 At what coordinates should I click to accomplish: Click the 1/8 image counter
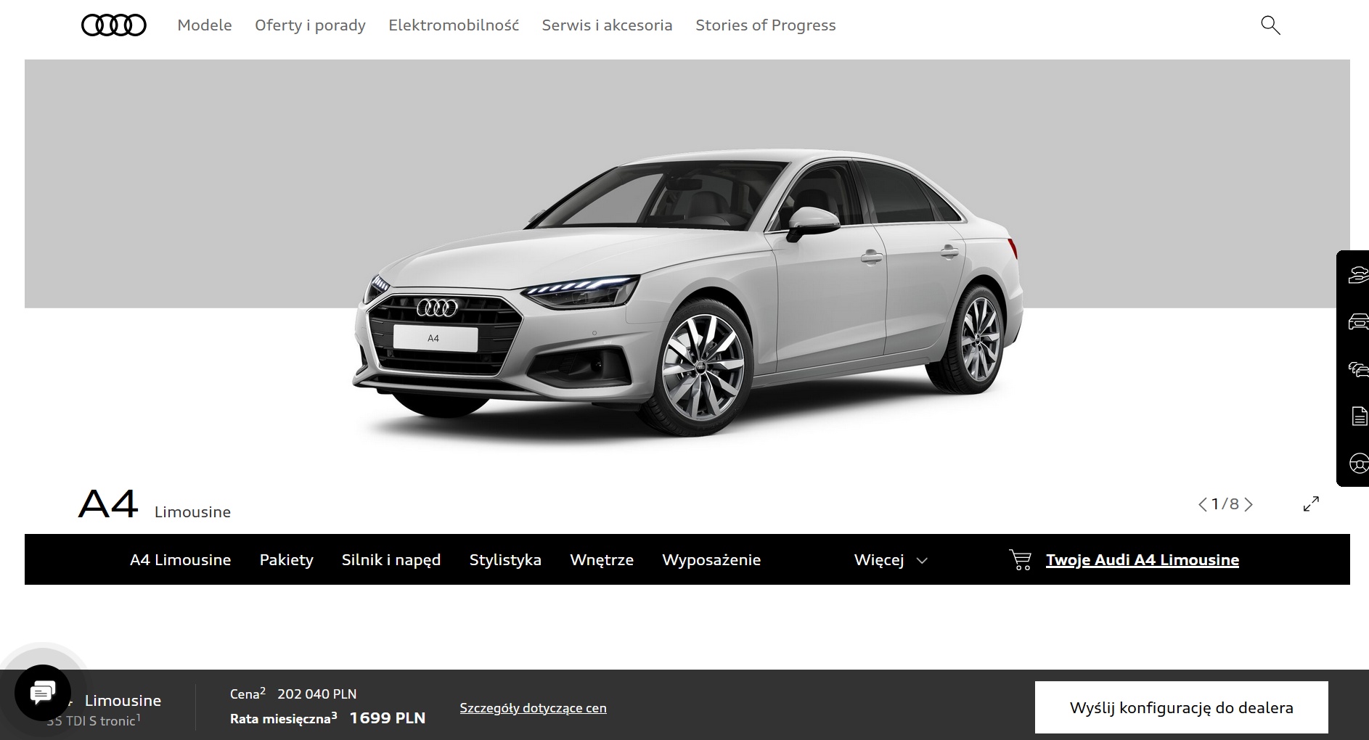[x=1225, y=504]
